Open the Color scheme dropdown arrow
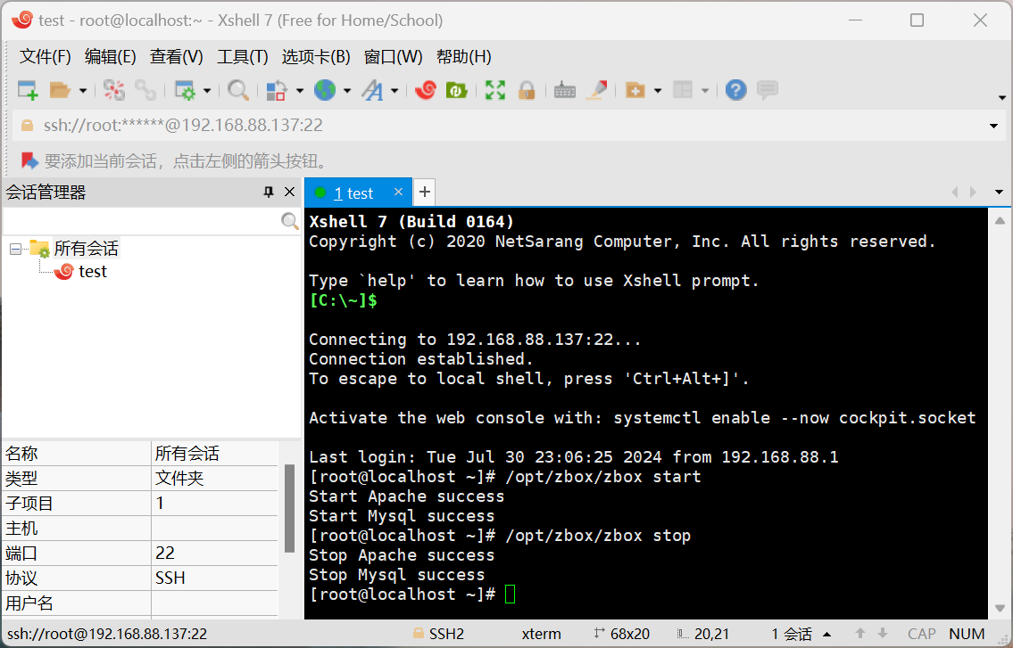 point(300,91)
